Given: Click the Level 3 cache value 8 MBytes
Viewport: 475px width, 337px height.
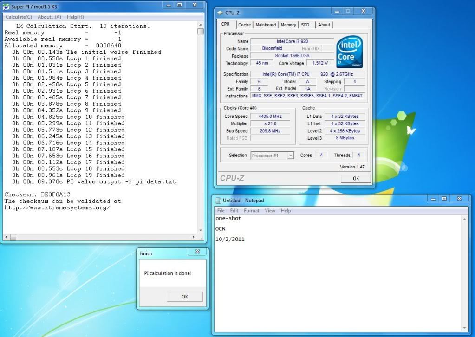Looking at the screenshot, I should (x=345, y=138).
